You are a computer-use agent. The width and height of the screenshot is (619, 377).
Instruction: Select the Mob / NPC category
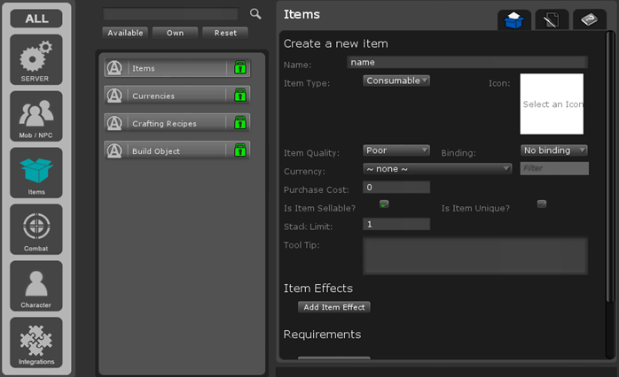36,116
